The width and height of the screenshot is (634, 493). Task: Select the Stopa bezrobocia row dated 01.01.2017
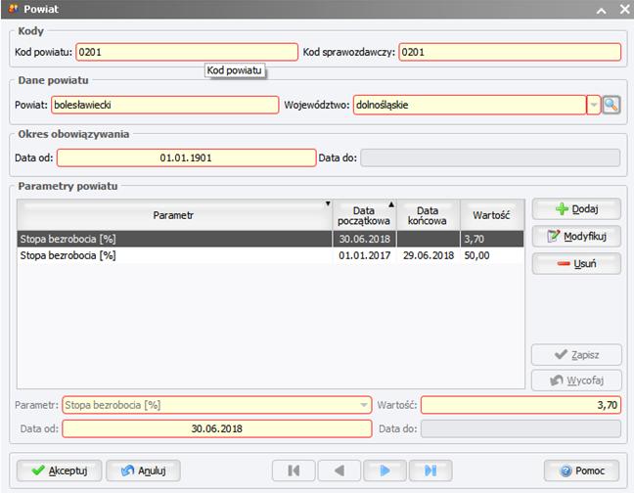[x=270, y=255]
